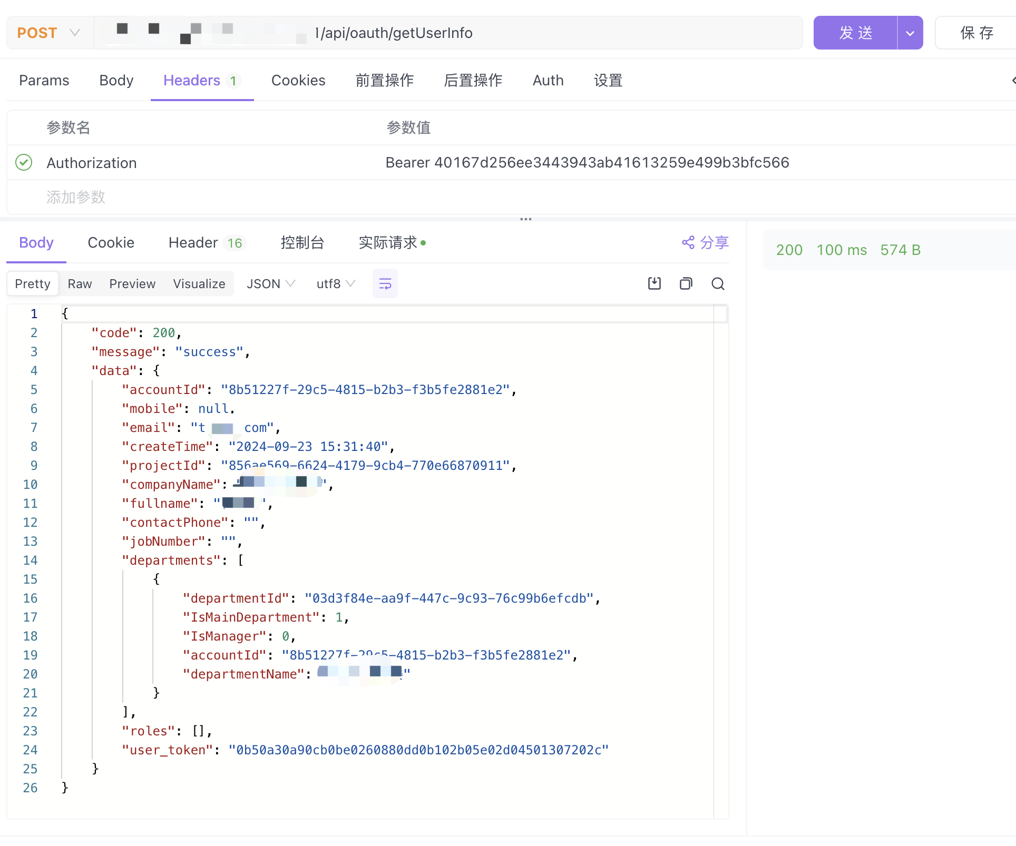Click the 分享 share link
The width and height of the screenshot is (1016, 846).
705,242
